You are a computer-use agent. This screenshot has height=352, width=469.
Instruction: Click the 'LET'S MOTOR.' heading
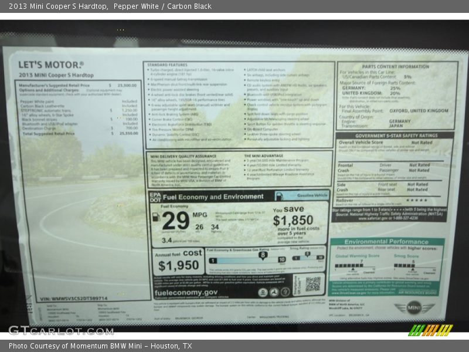pos(51,65)
